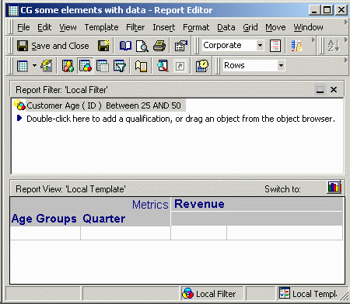This screenshot has height=304, width=350.
Task: Click the blue arrow beside add qualification hint
Action: pyautogui.click(x=19, y=119)
